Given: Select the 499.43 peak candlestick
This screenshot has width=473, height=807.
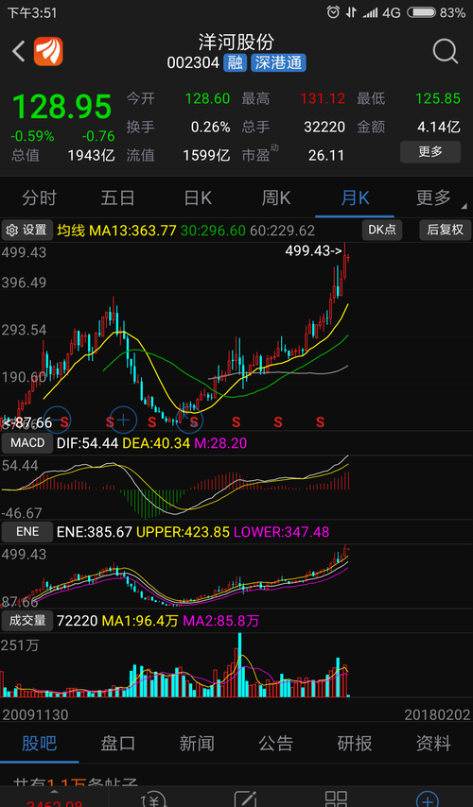Looking at the screenshot, I should pyautogui.click(x=344, y=263).
